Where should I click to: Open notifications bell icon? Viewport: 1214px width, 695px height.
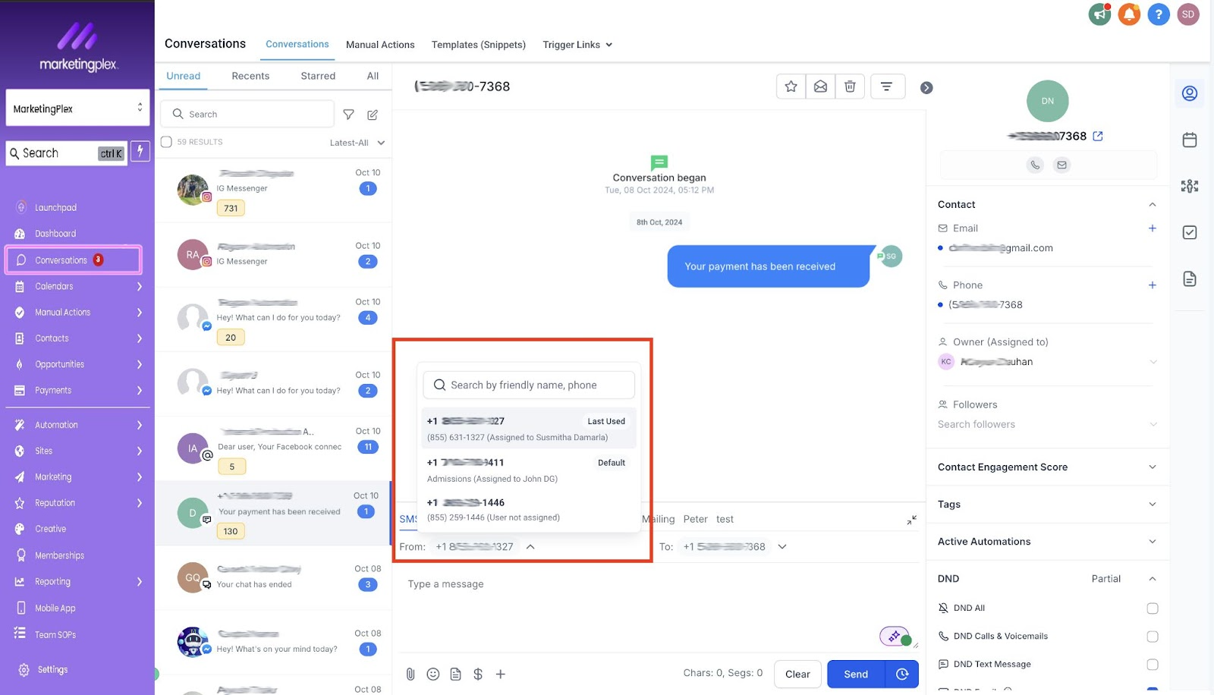(x=1129, y=14)
